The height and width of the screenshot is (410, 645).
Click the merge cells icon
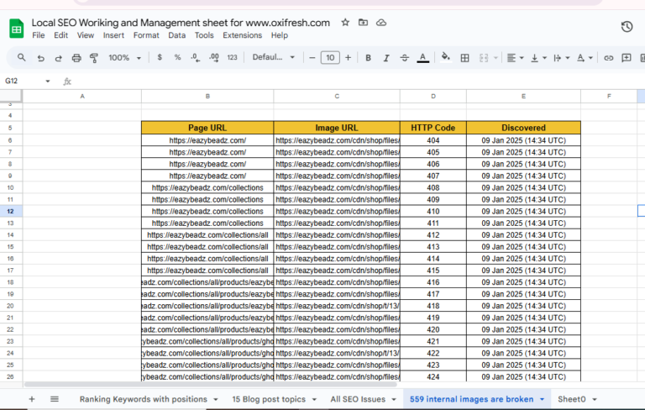tap(484, 58)
